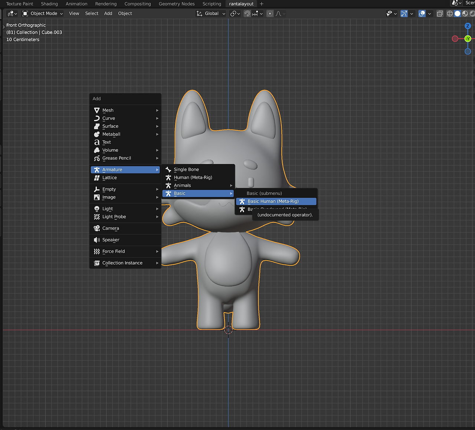
Task: Expand the toolbar with the left edge arrow
Action: [x=4, y=27]
